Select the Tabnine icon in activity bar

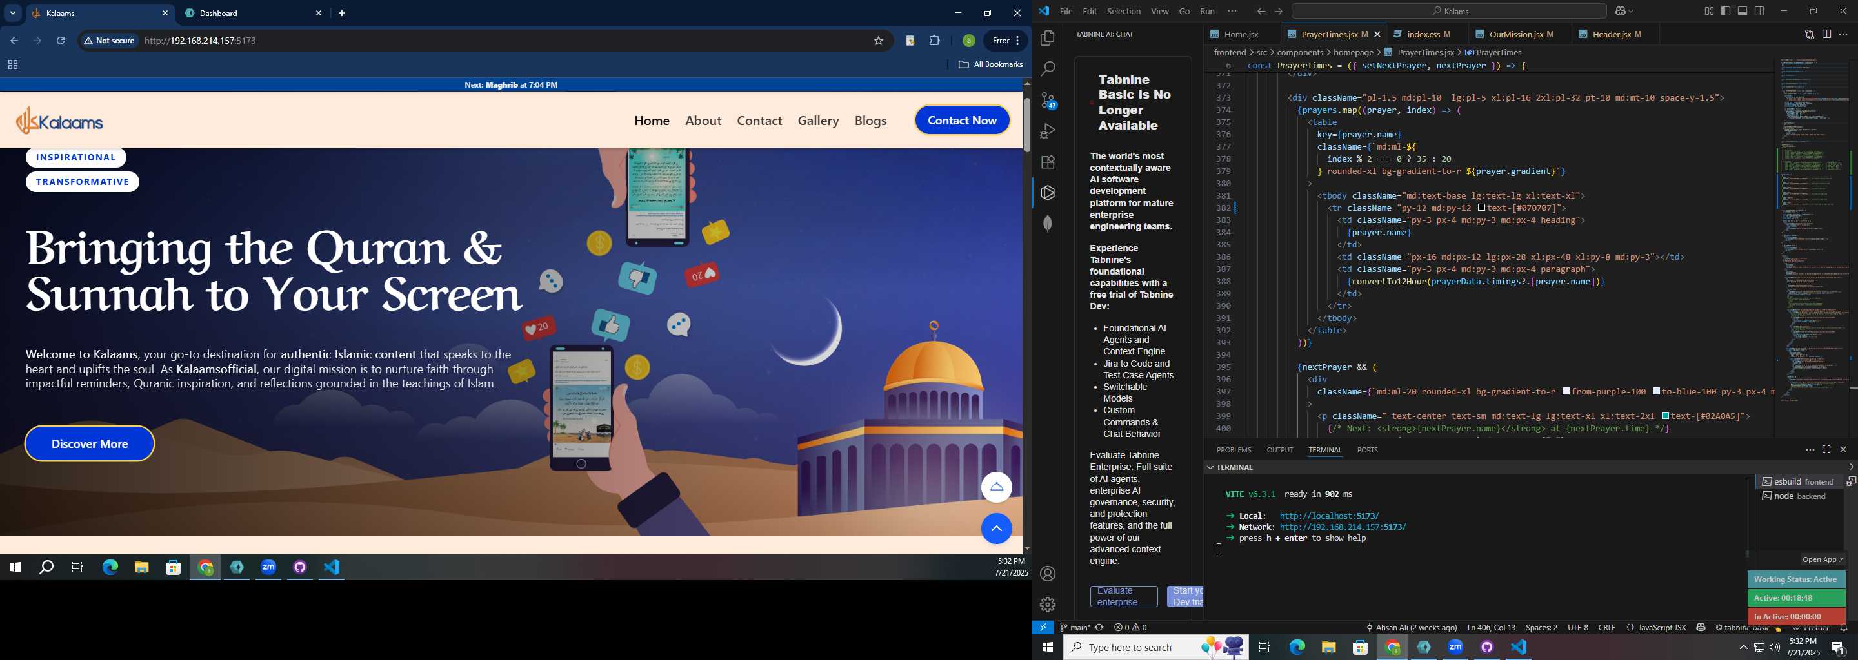tap(1048, 193)
